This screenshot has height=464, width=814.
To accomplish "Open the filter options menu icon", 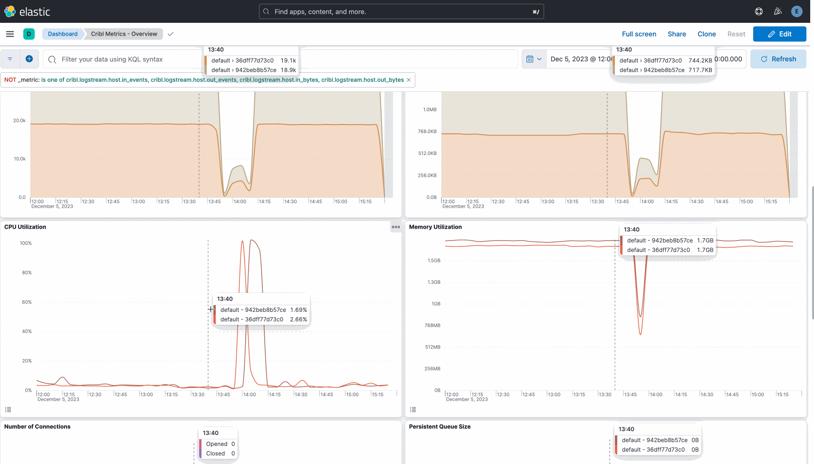I will (10, 59).
